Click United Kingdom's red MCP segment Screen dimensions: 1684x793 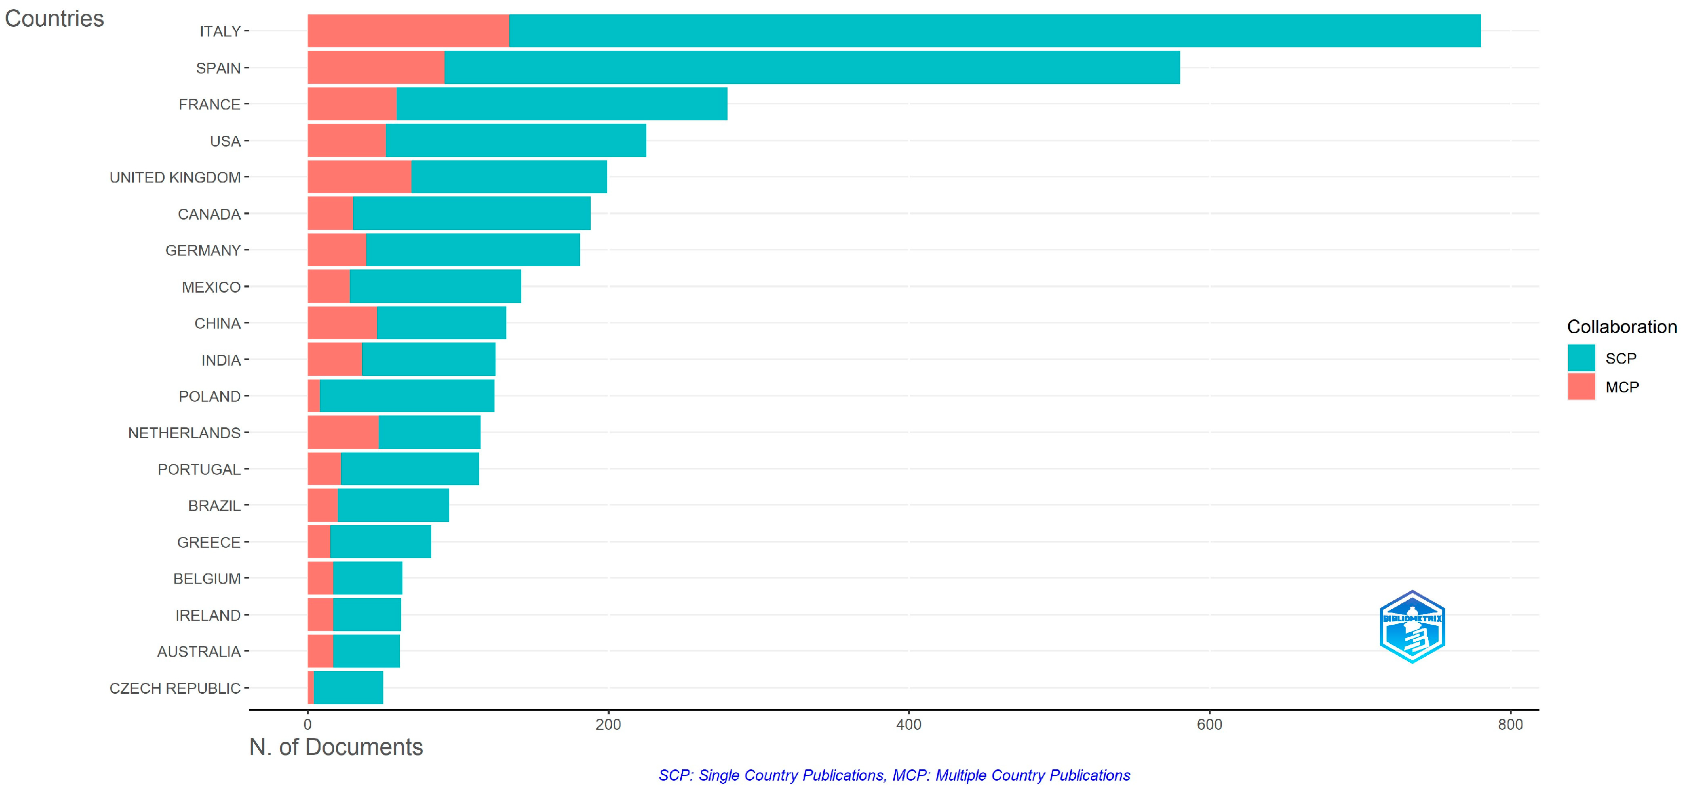359,176
